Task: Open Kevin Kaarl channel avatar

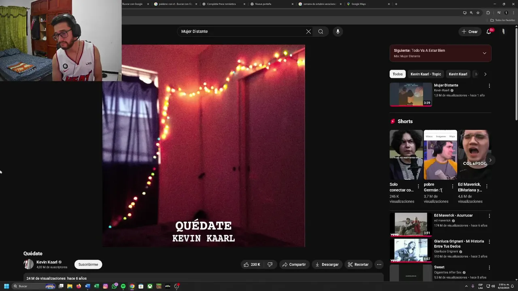Action: [29, 264]
